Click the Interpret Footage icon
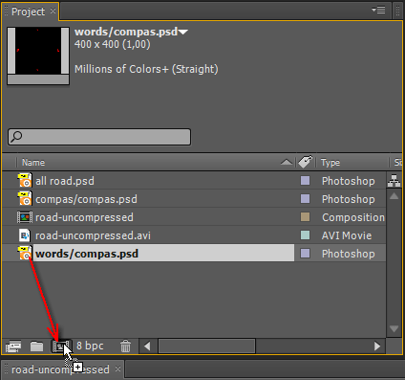Viewport: 405px width, 380px height. [x=13, y=346]
